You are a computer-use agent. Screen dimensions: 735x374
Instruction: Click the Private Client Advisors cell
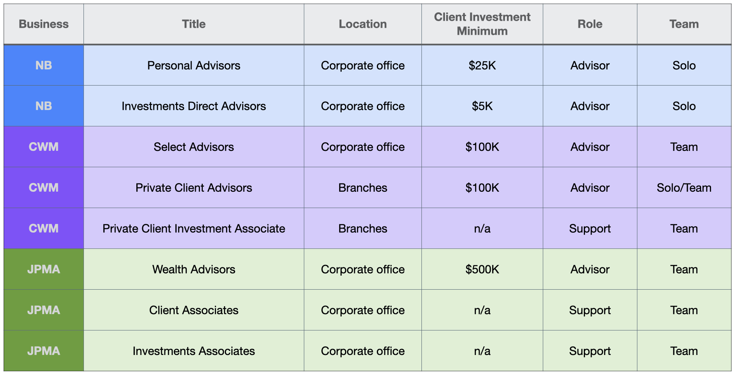194,188
